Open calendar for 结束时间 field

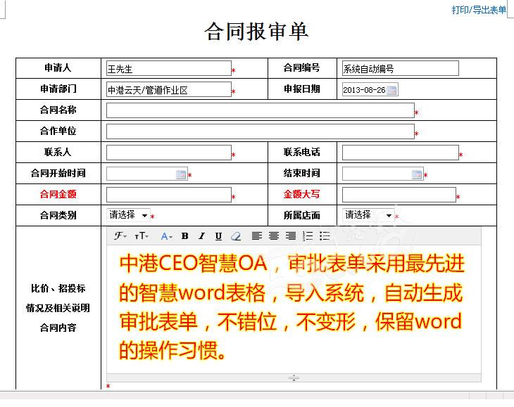click(x=417, y=174)
